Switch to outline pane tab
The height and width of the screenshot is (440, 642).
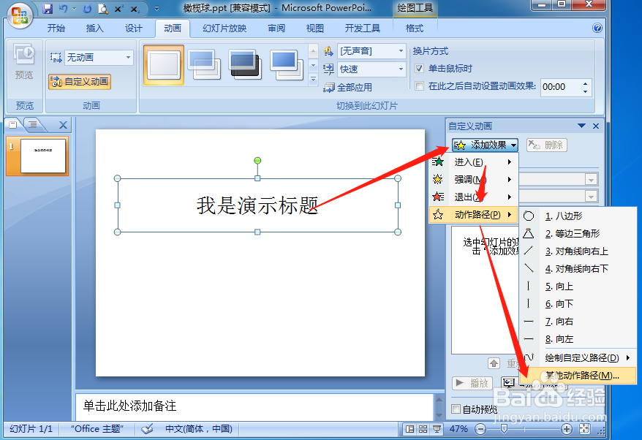[33, 124]
